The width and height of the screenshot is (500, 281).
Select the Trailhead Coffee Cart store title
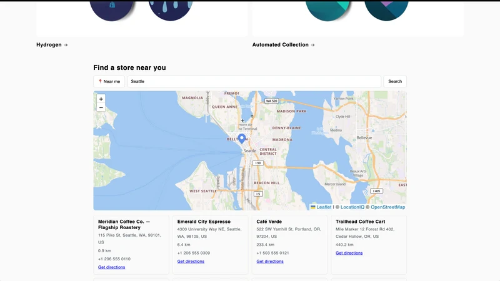[361, 222]
